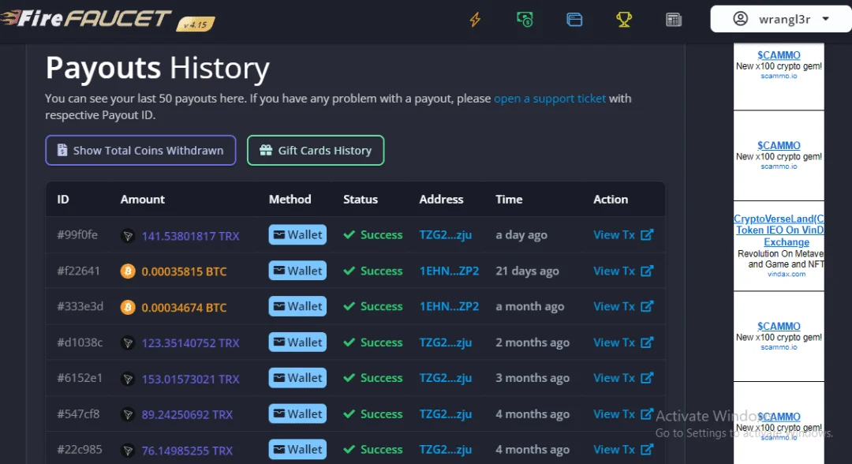Viewport: 852px width, 464px height.
Task: Click address TZG2...zju in row #22c985
Action: (446, 449)
